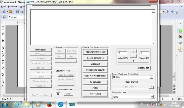184x108 pixels.
Task: Open the Datei menu in OpenOffice
Action: [3, 6]
